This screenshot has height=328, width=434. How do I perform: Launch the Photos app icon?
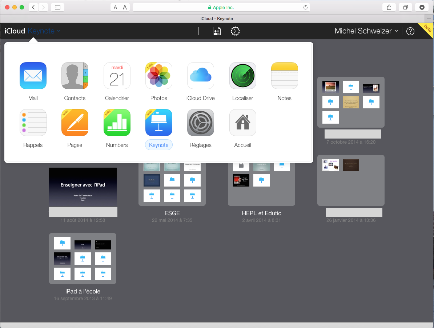(159, 76)
